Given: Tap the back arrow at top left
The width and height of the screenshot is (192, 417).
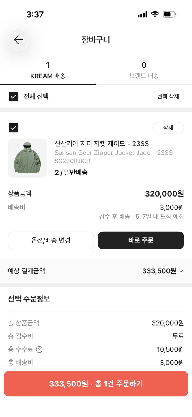Looking at the screenshot, I should pyautogui.click(x=18, y=39).
